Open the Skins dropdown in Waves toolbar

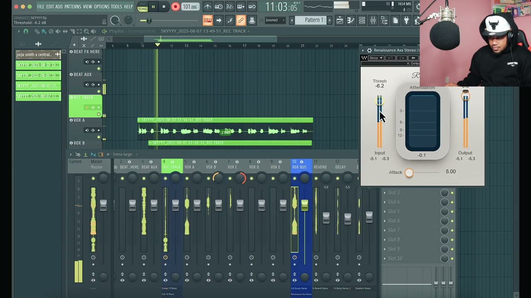[376, 58]
